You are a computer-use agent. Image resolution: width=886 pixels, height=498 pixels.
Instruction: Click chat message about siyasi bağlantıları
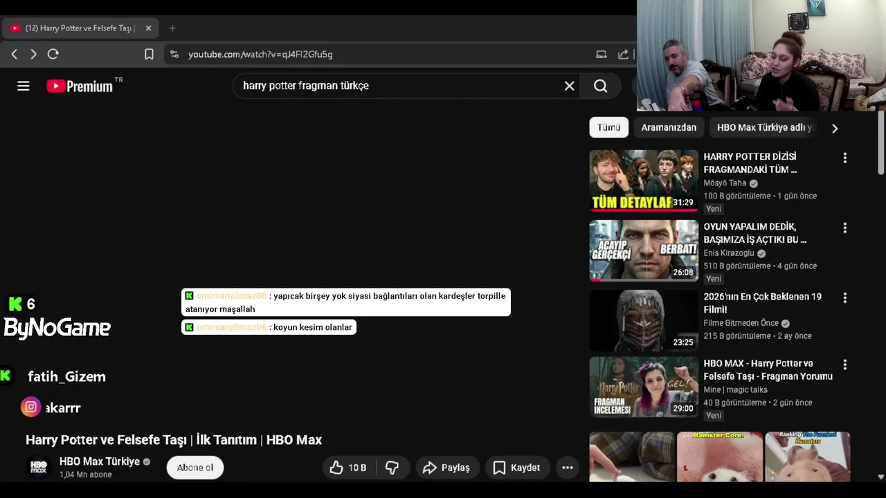pyautogui.click(x=345, y=302)
